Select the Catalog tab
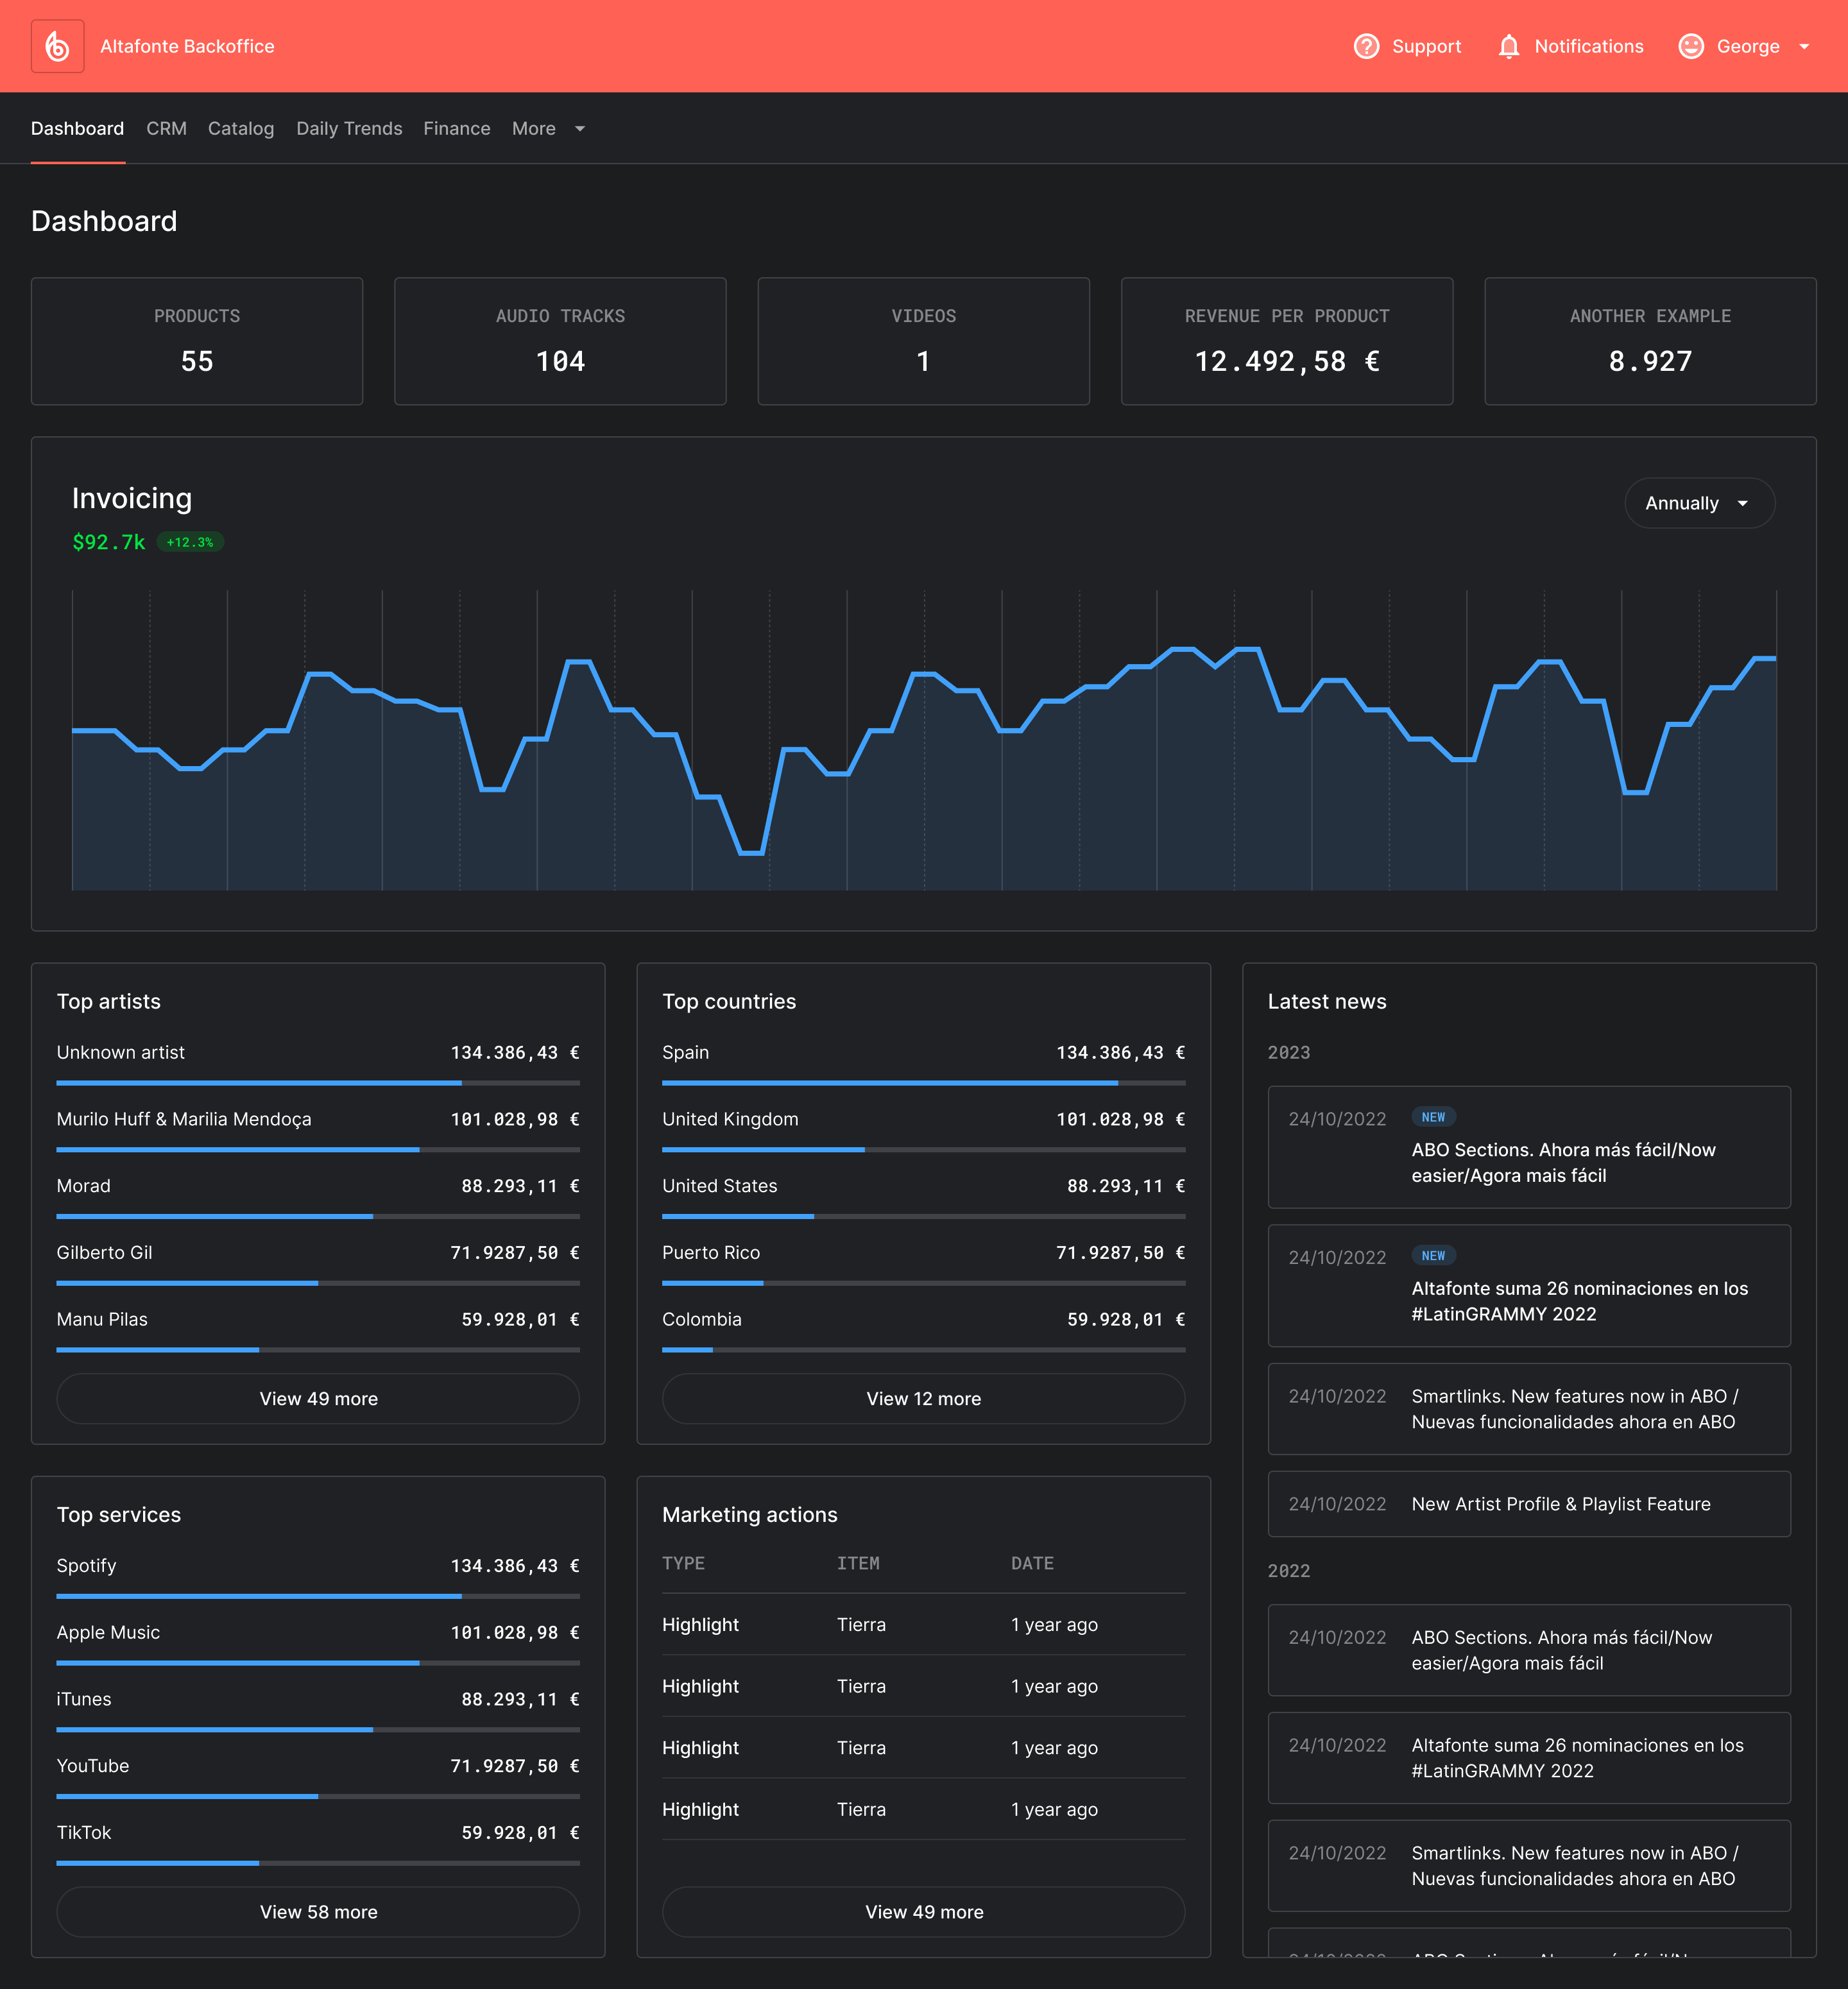The height and width of the screenshot is (1989, 1848). [240, 128]
